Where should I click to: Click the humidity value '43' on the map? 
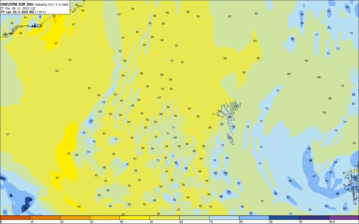(x=25, y=18)
